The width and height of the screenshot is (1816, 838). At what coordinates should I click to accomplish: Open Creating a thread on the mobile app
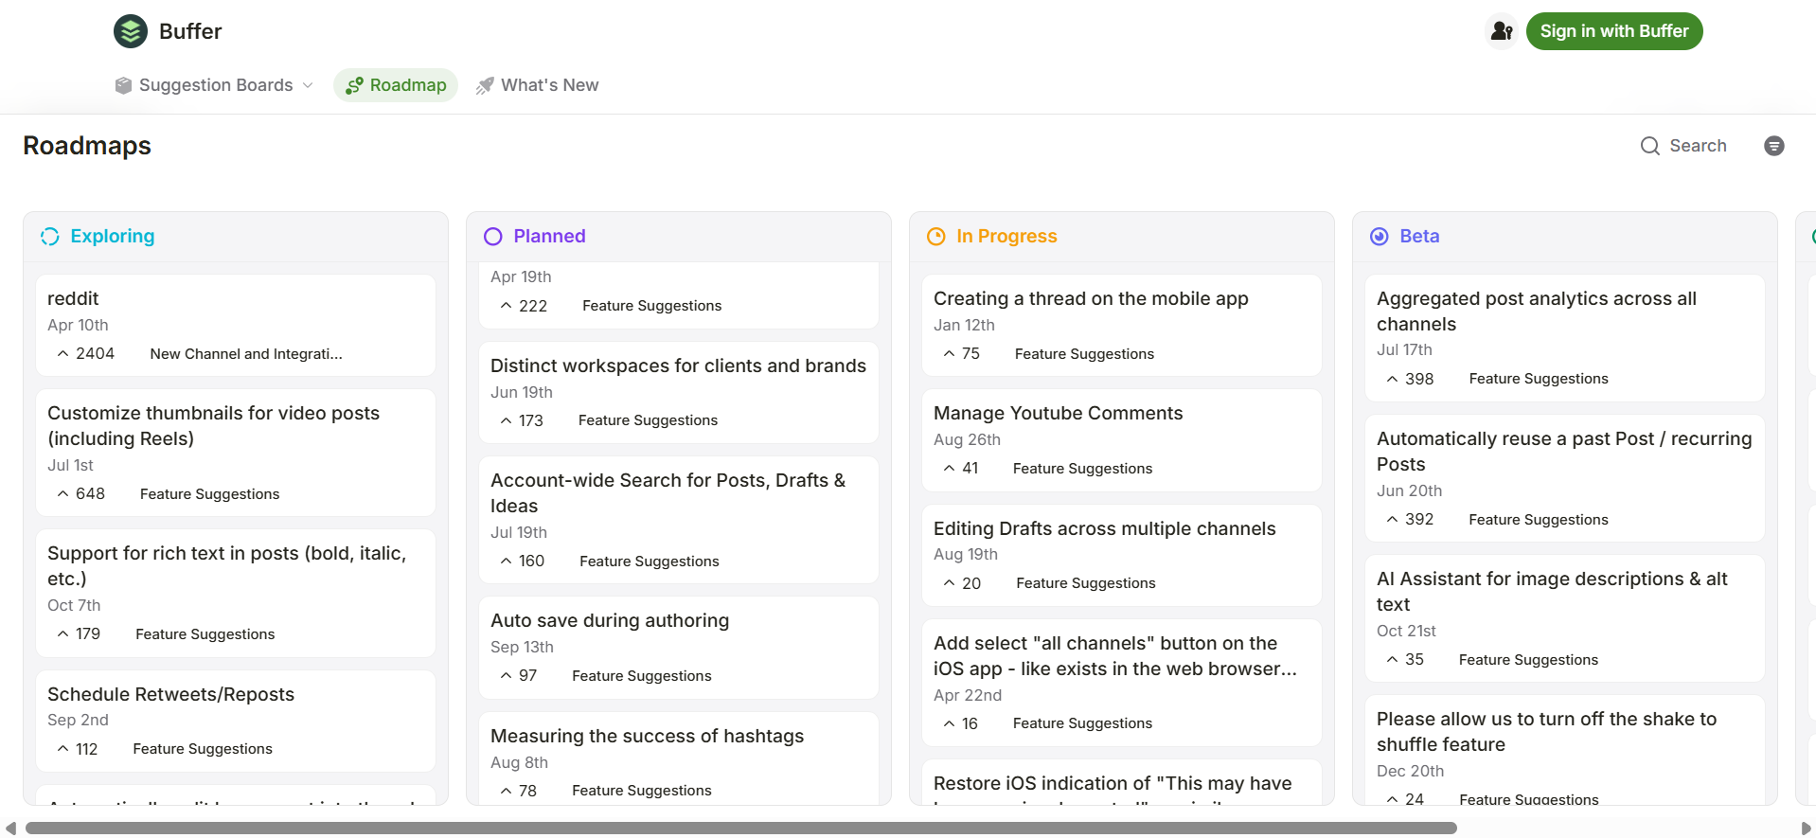point(1122,325)
